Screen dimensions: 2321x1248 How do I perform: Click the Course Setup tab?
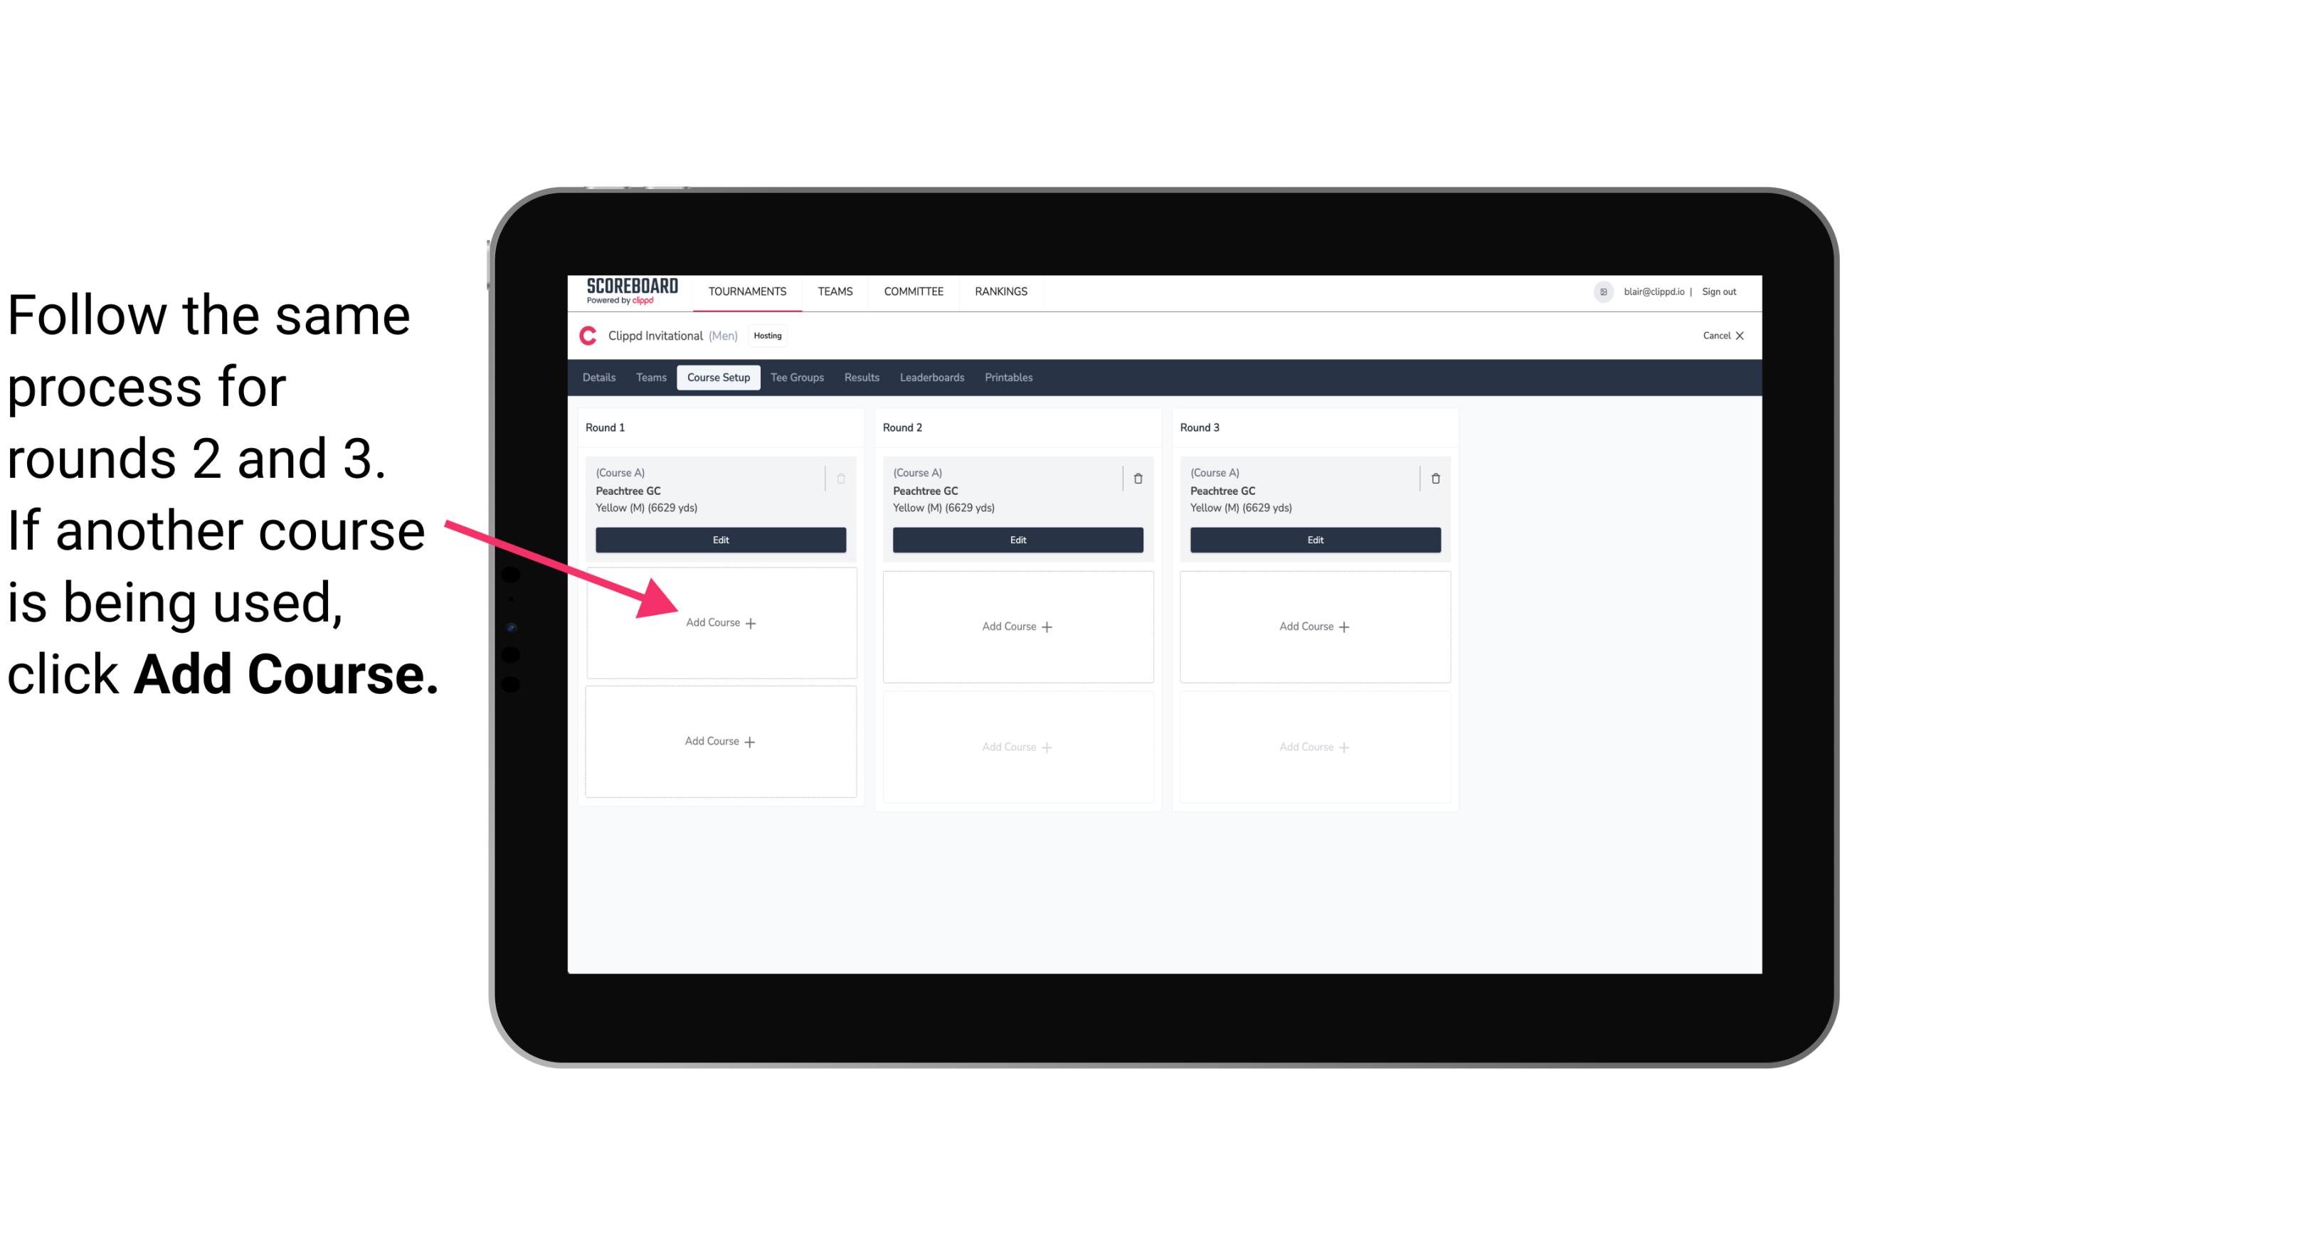(x=717, y=377)
